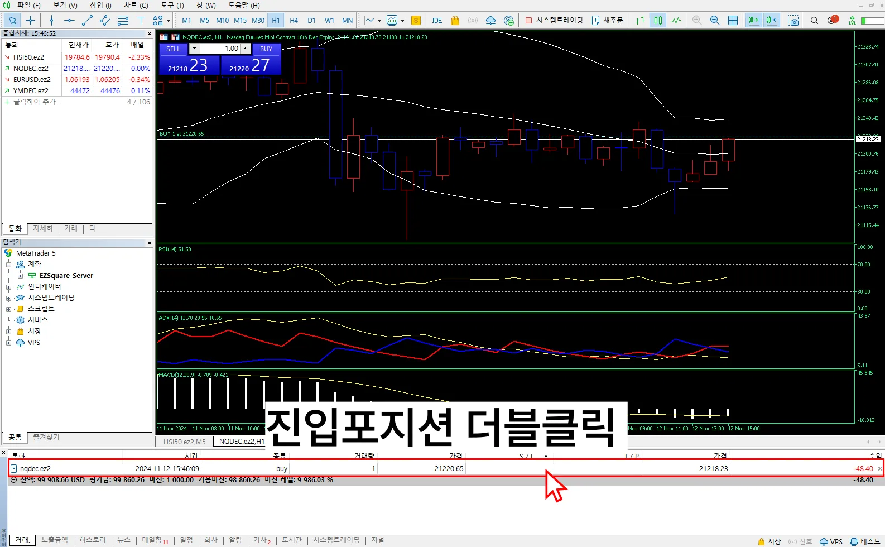Expand the 시스템트레이딩 navigator node
Screen dimensions: 885x547
pos(8,298)
